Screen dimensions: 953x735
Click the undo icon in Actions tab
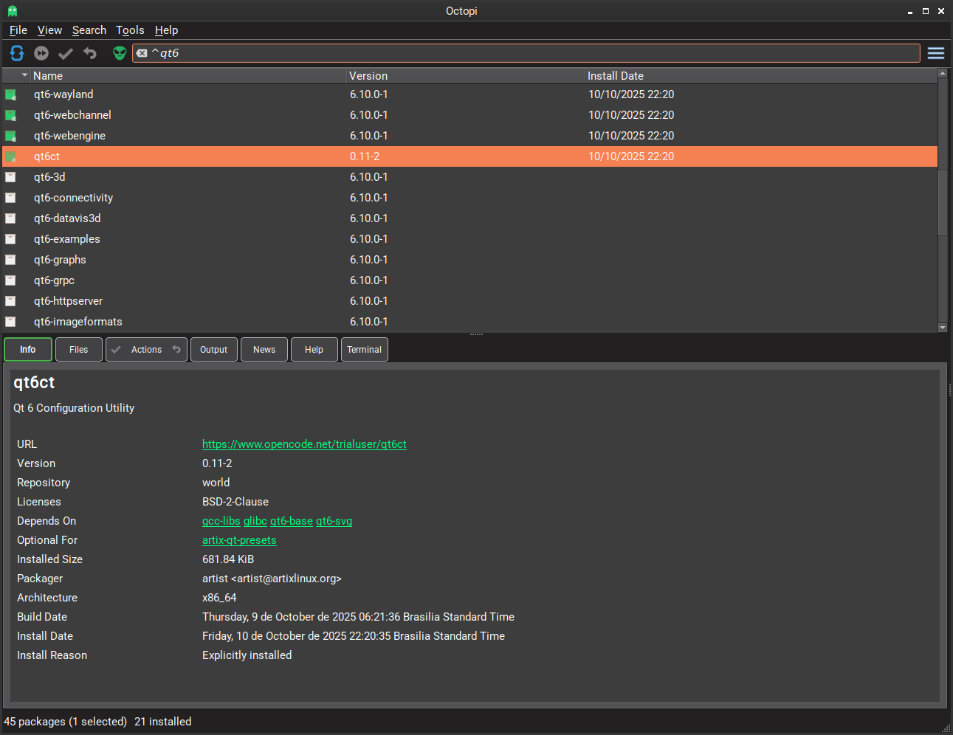pyautogui.click(x=176, y=350)
